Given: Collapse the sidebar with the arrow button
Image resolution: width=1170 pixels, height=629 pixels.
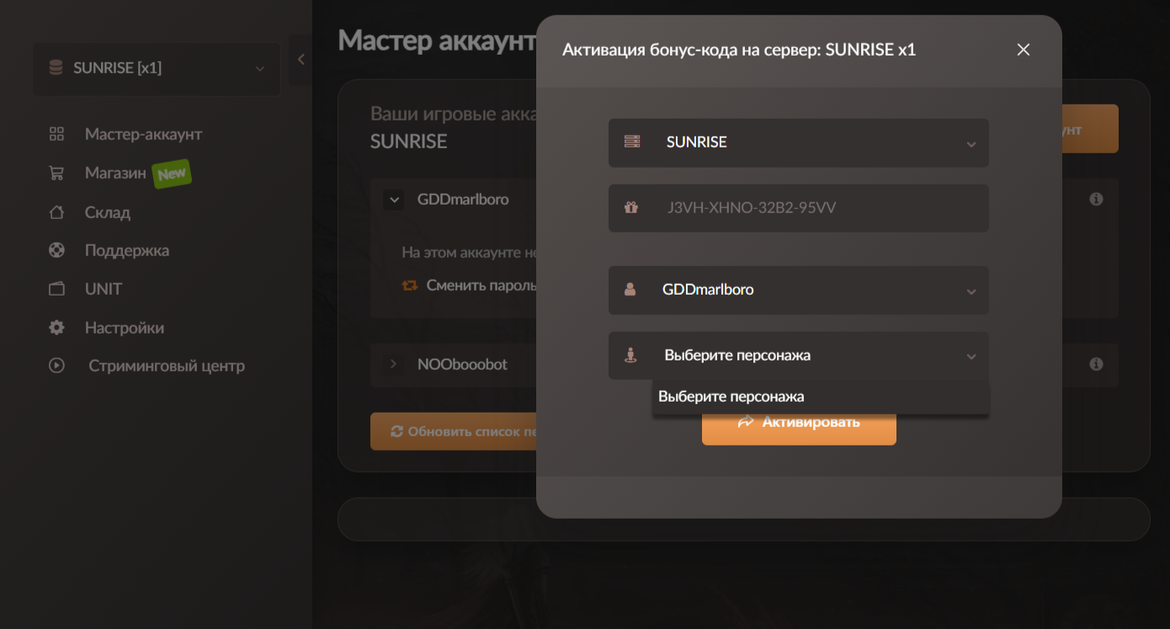Looking at the screenshot, I should tap(300, 60).
